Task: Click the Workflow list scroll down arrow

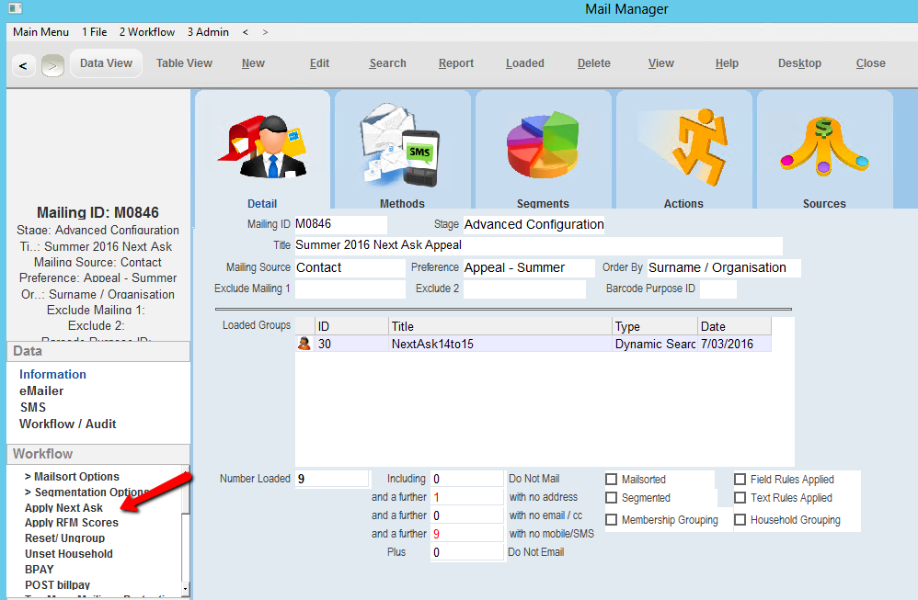Action: click(186, 589)
